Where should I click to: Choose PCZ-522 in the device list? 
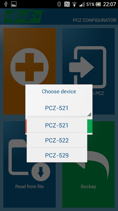(57, 140)
